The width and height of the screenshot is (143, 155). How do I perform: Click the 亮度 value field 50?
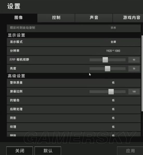134,69
